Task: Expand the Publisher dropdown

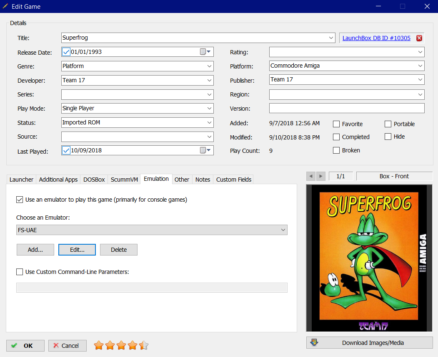Action: [x=420, y=79]
